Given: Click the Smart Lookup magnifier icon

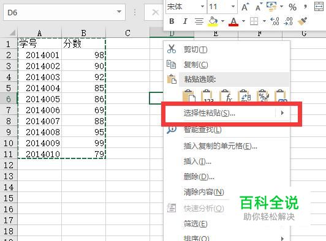Looking at the screenshot, I should click(x=172, y=130).
